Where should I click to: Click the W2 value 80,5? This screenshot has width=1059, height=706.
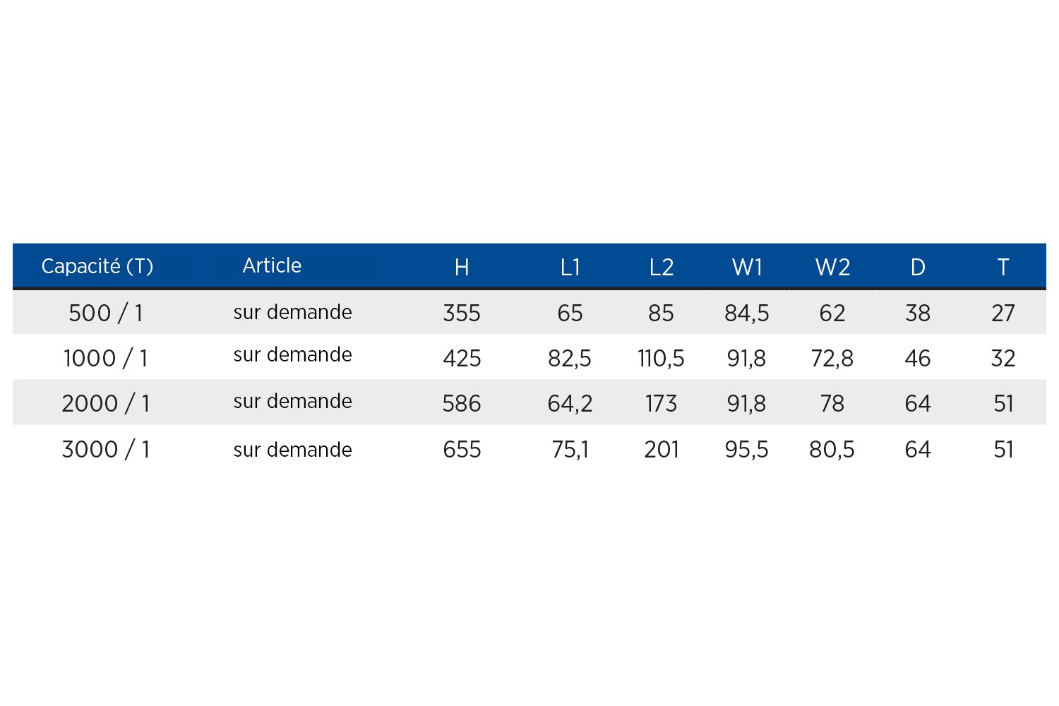click(x=832, y=450)
